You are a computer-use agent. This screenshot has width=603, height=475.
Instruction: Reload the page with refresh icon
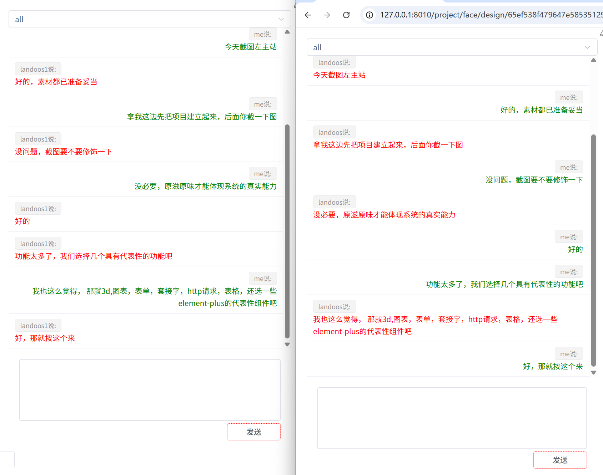coord(346,15)
